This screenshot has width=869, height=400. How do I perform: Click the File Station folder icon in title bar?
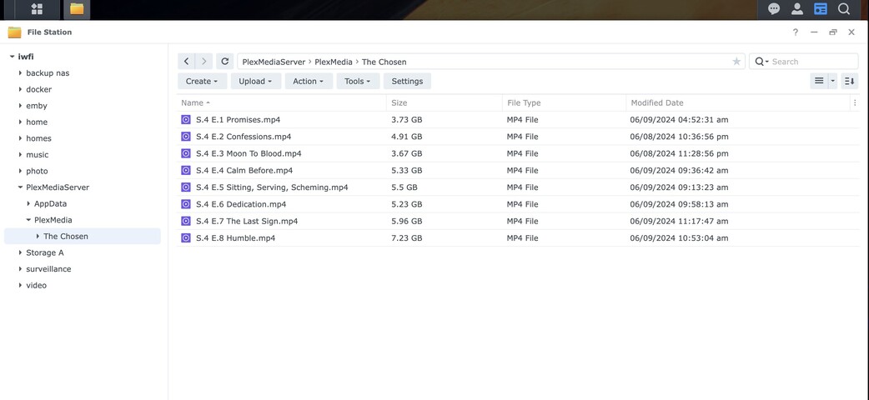coord(14,32)
